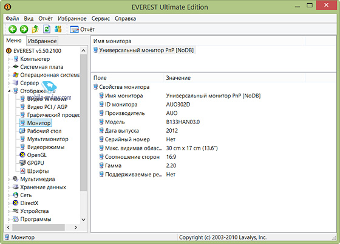340x244 pixels.
Task: Select the EVEREST v5.50.2100 root node
Action: pos(37,51)
